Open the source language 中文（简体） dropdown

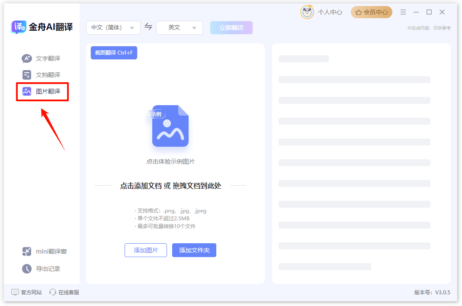pos(113,27)
